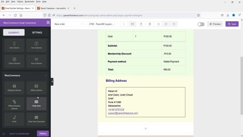This screenshot has width=243, height=137.
Task: Select the Order Item Download element
Action: click(36, 119)
